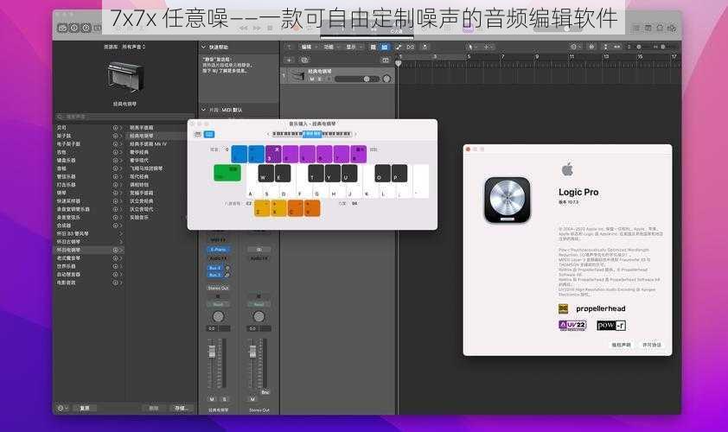Click the yellow Z octave-down key
728x432 pixels.
[x=262, y=208]
